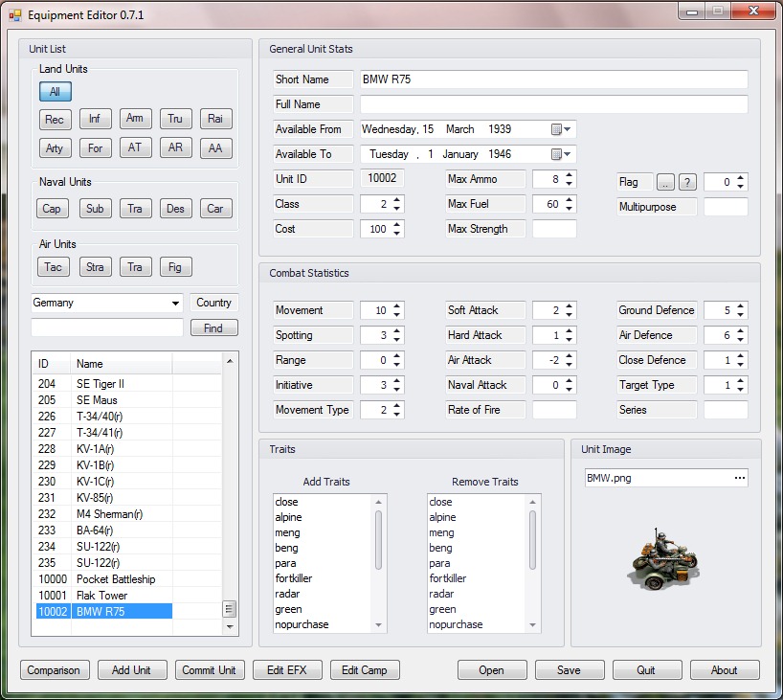This screenshot has height=700, width=783.
Task: Increase the Max Ammo value
Action: pyautogui.click(x=570, y=174)
